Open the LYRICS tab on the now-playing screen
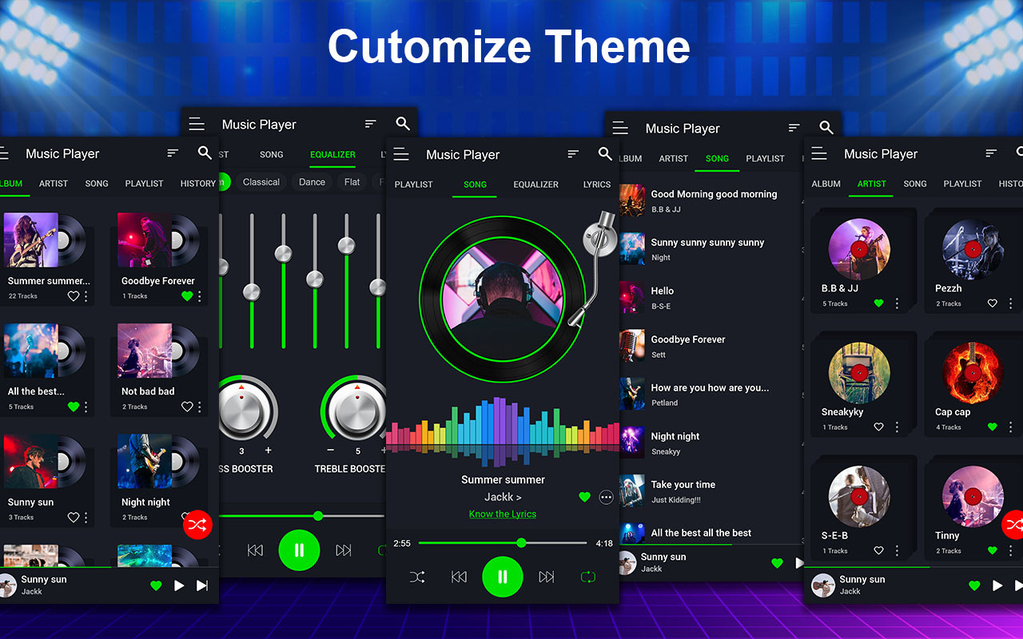 597,185
